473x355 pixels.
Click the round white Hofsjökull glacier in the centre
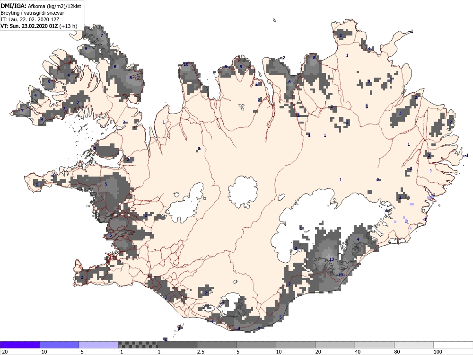pyautogui.click(x=243, y=192)
